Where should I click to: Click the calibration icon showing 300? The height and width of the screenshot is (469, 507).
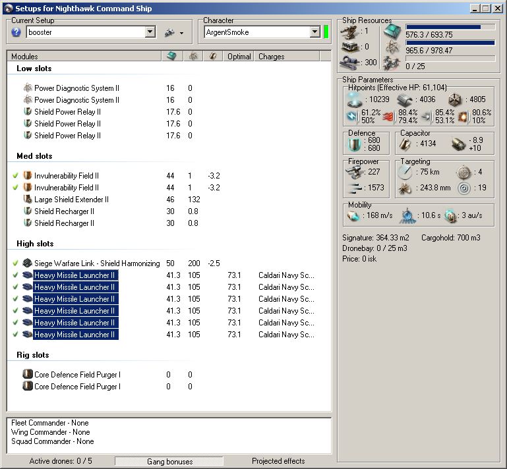(350, 62)
